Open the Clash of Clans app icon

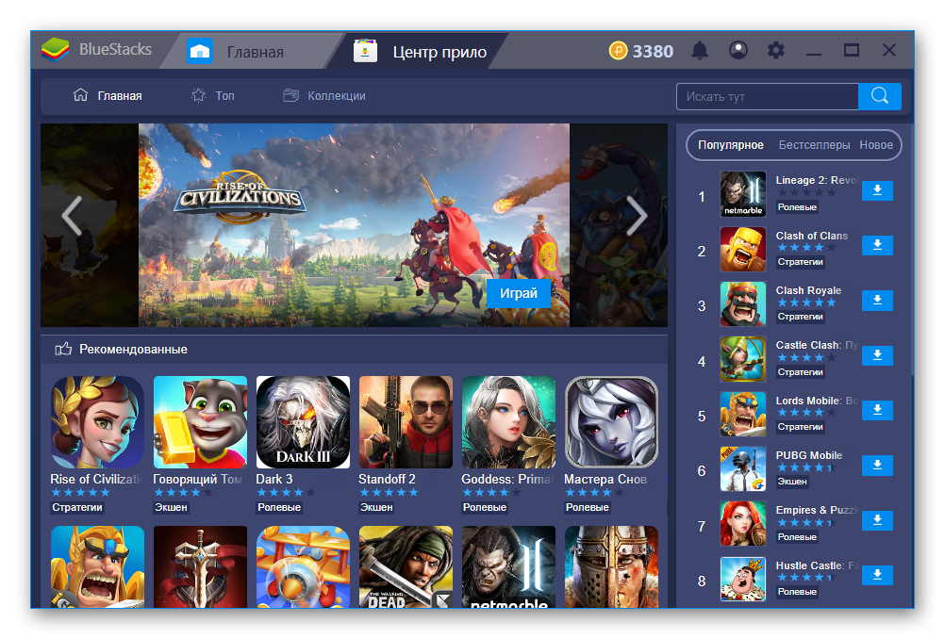[742, 249]
